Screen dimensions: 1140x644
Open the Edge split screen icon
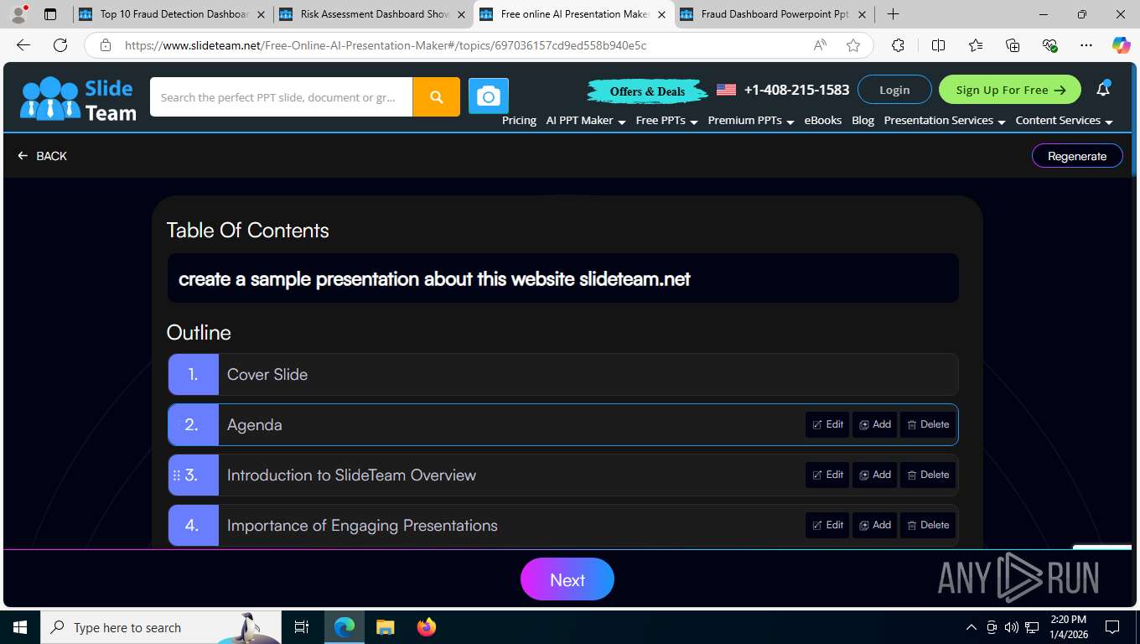pyautogui.click(x=938, y=45)
